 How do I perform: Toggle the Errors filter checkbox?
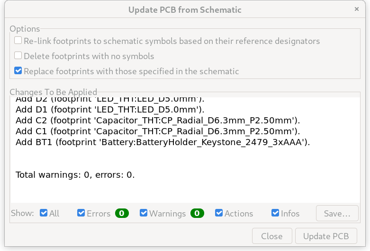[81, 213]
